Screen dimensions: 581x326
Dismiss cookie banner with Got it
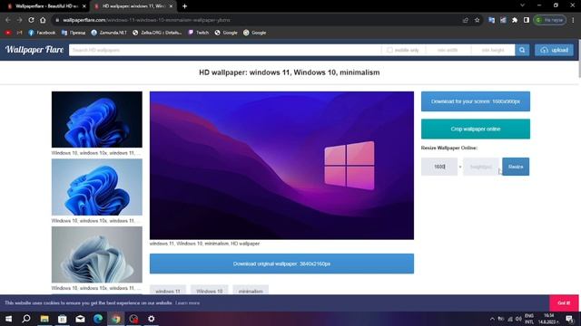pos(564,302)
